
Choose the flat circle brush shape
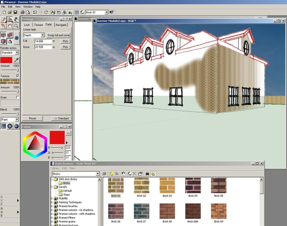[10, 126]
